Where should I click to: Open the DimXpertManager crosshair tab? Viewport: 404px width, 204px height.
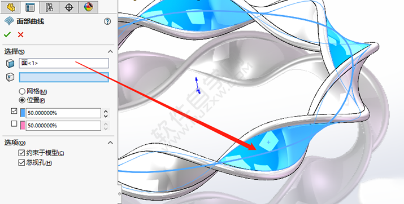tap(69, 7)
